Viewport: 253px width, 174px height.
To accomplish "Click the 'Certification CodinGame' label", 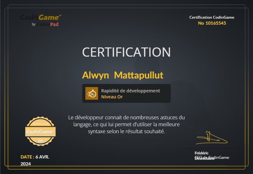I will (212, 17).
